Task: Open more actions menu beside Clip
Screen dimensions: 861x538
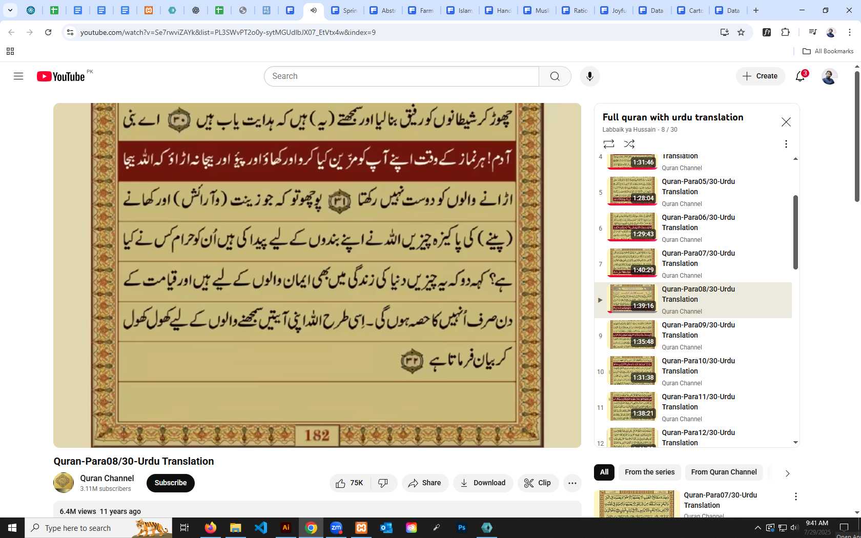Action: 572,483
